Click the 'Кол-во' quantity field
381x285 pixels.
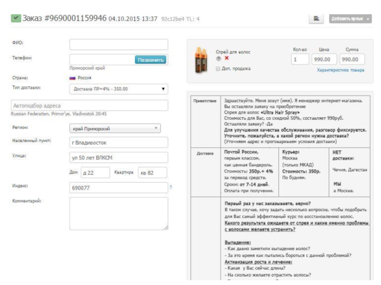(300, 59)
